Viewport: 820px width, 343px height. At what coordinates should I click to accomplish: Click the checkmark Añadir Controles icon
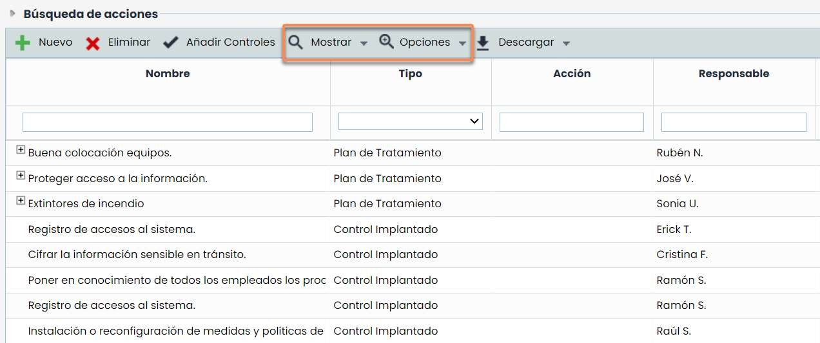[171, 42]
